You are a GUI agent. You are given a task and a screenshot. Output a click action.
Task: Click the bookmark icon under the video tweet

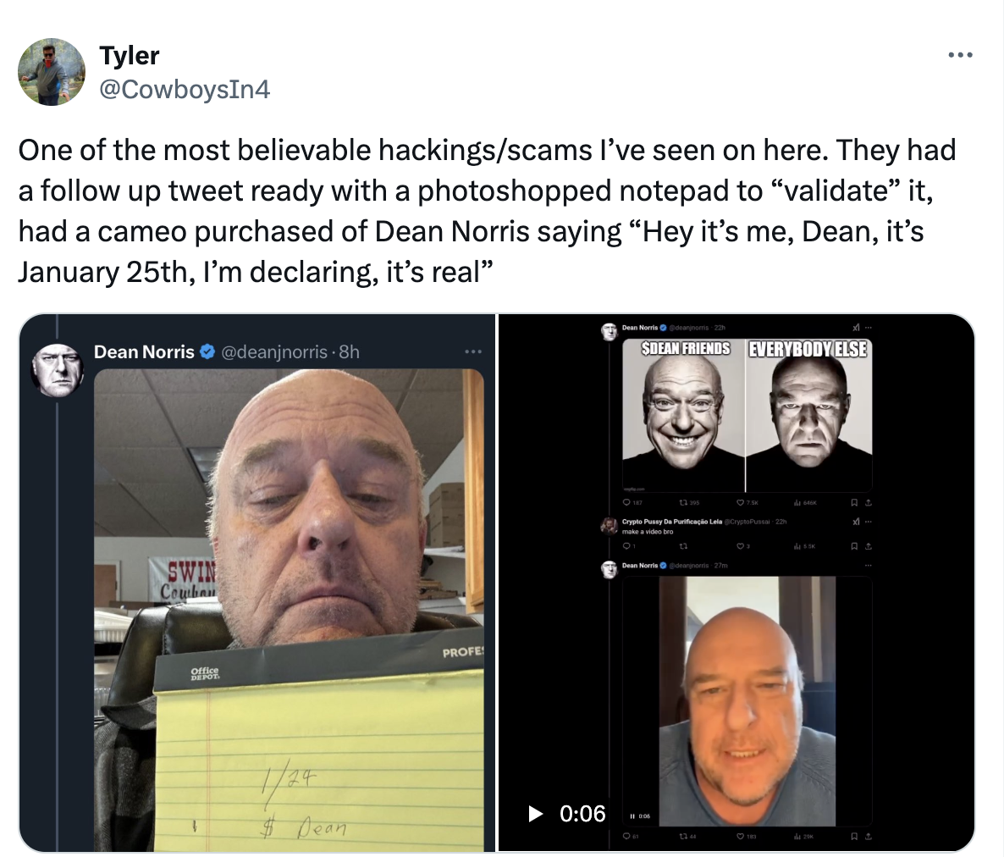coord(854,836)
